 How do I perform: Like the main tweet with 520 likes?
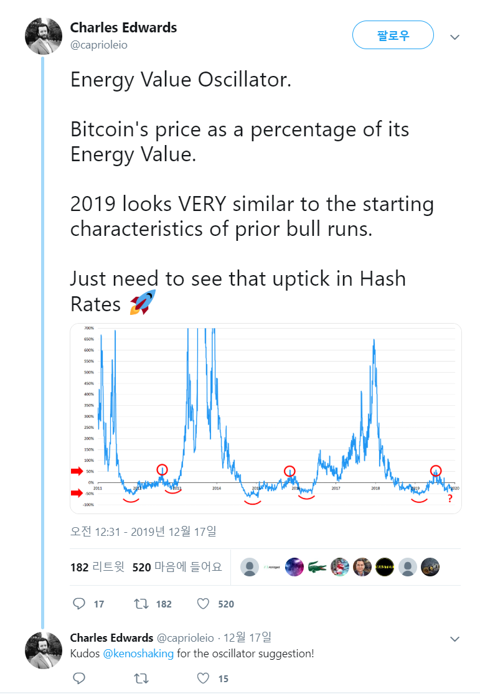click(x=203, y=604)
